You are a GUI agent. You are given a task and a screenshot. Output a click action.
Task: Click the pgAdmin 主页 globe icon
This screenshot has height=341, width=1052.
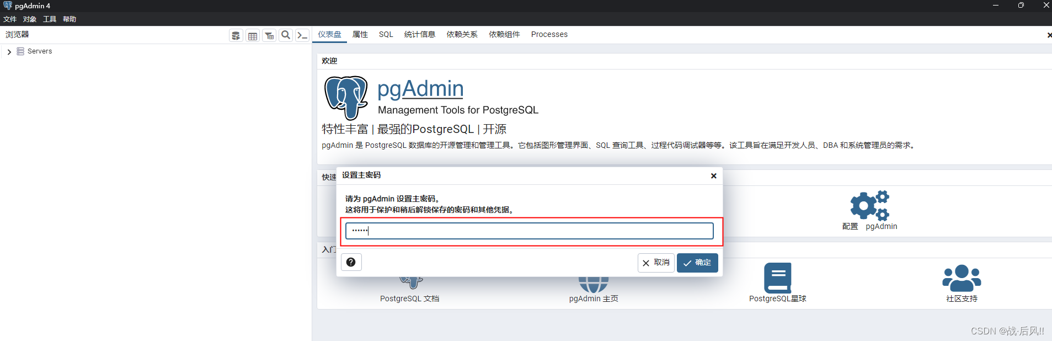pos(594,285)
